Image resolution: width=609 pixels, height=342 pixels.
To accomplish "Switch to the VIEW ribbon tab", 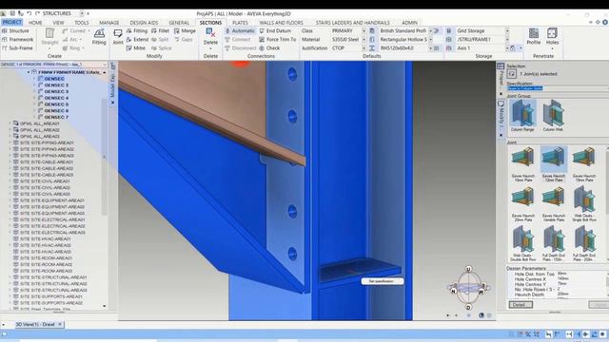I will coord(58,23).
